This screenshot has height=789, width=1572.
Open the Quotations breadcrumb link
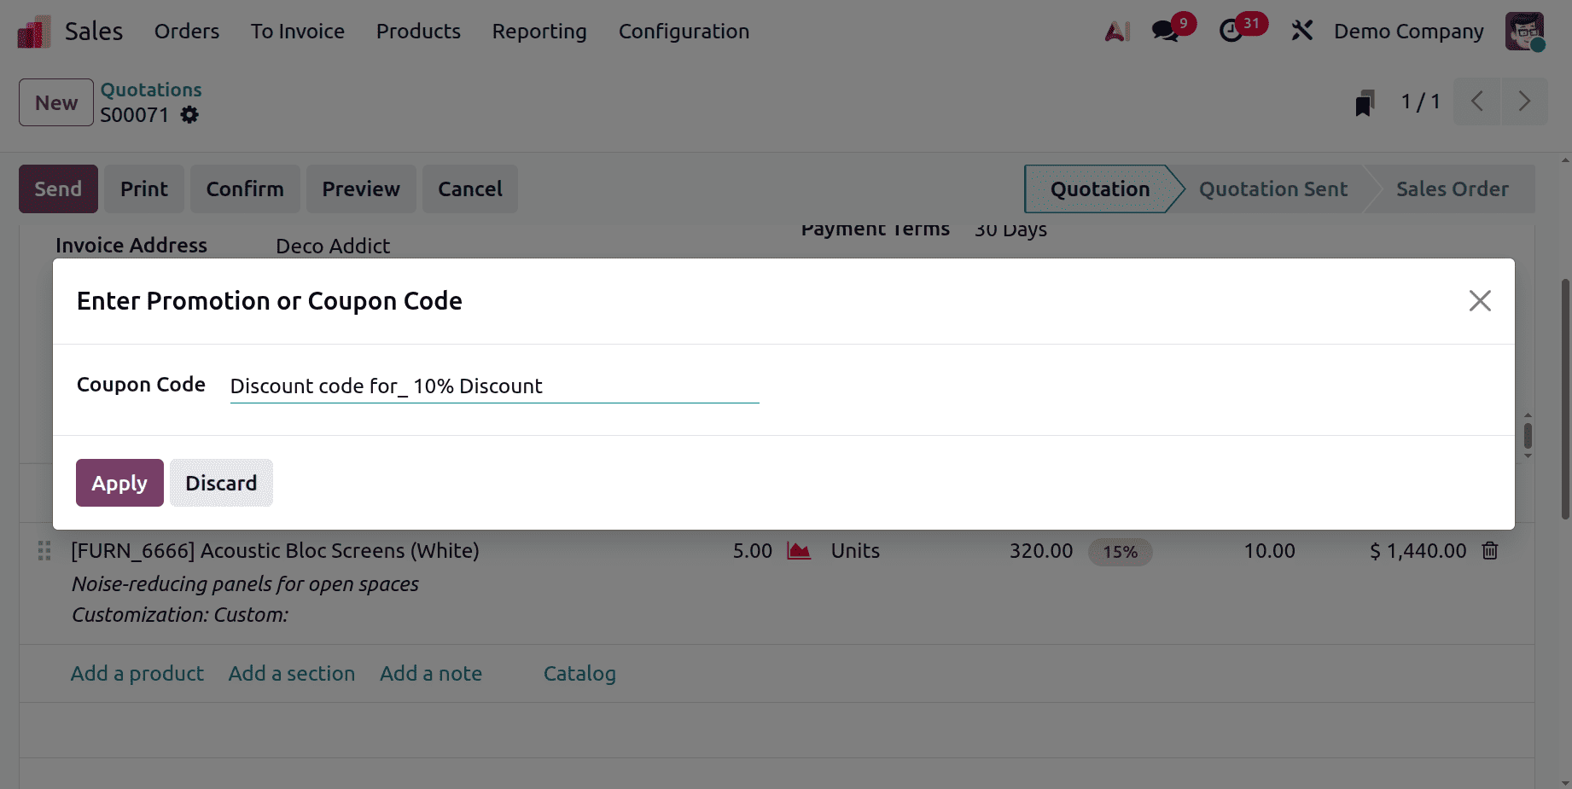tap(151, 89)
